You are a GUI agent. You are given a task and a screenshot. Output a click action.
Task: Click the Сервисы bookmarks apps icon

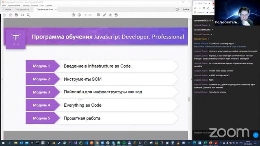click(x=195, y=13)
